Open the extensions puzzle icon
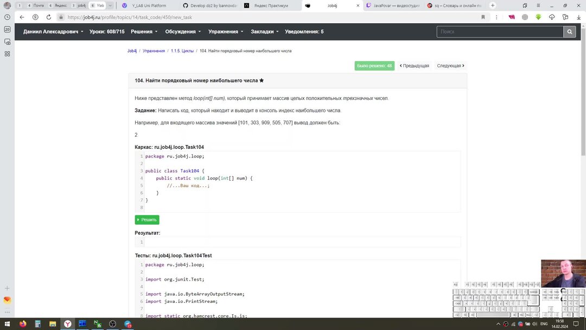The width and height of the screenshot is (586, 330). pos(565,17)
